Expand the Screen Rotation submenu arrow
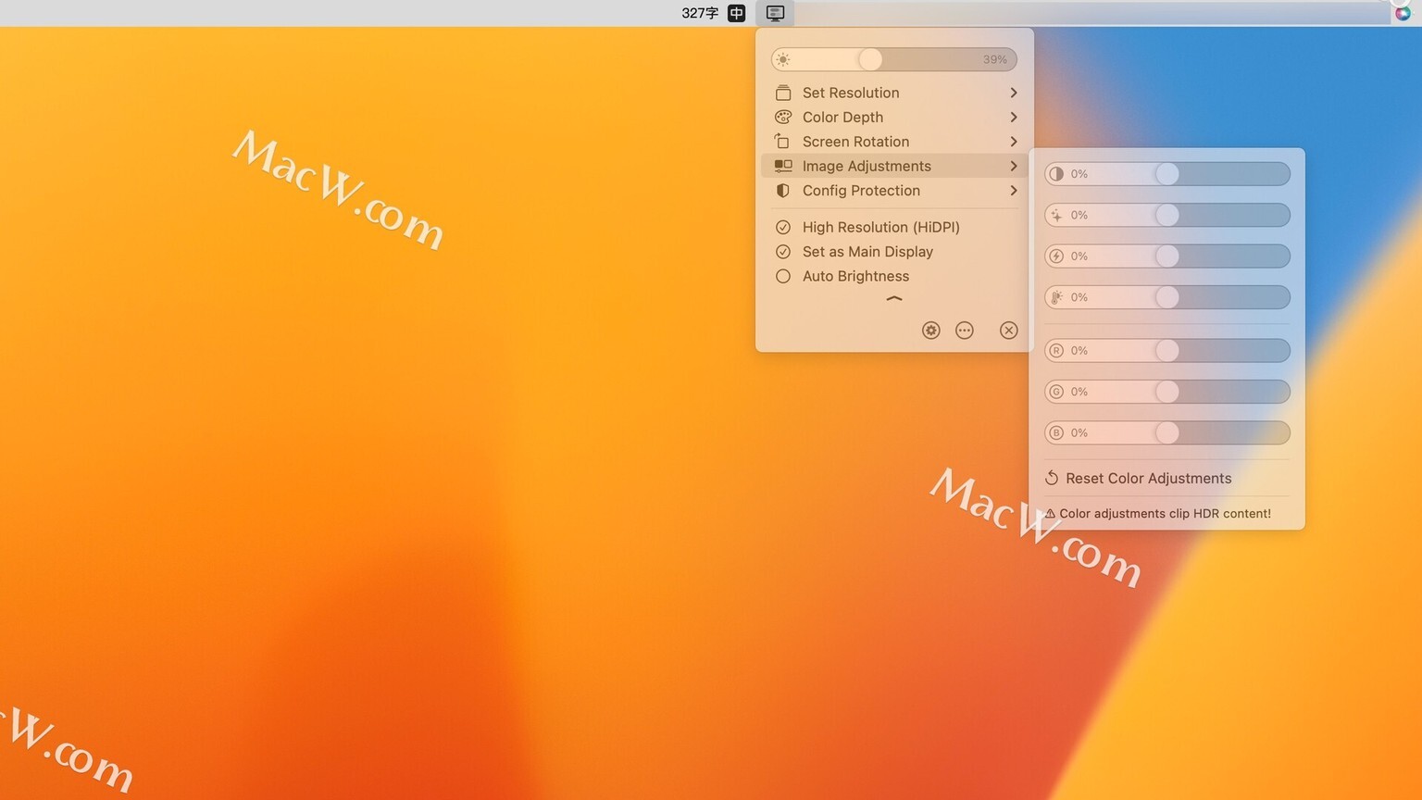 pos(1014,142)
